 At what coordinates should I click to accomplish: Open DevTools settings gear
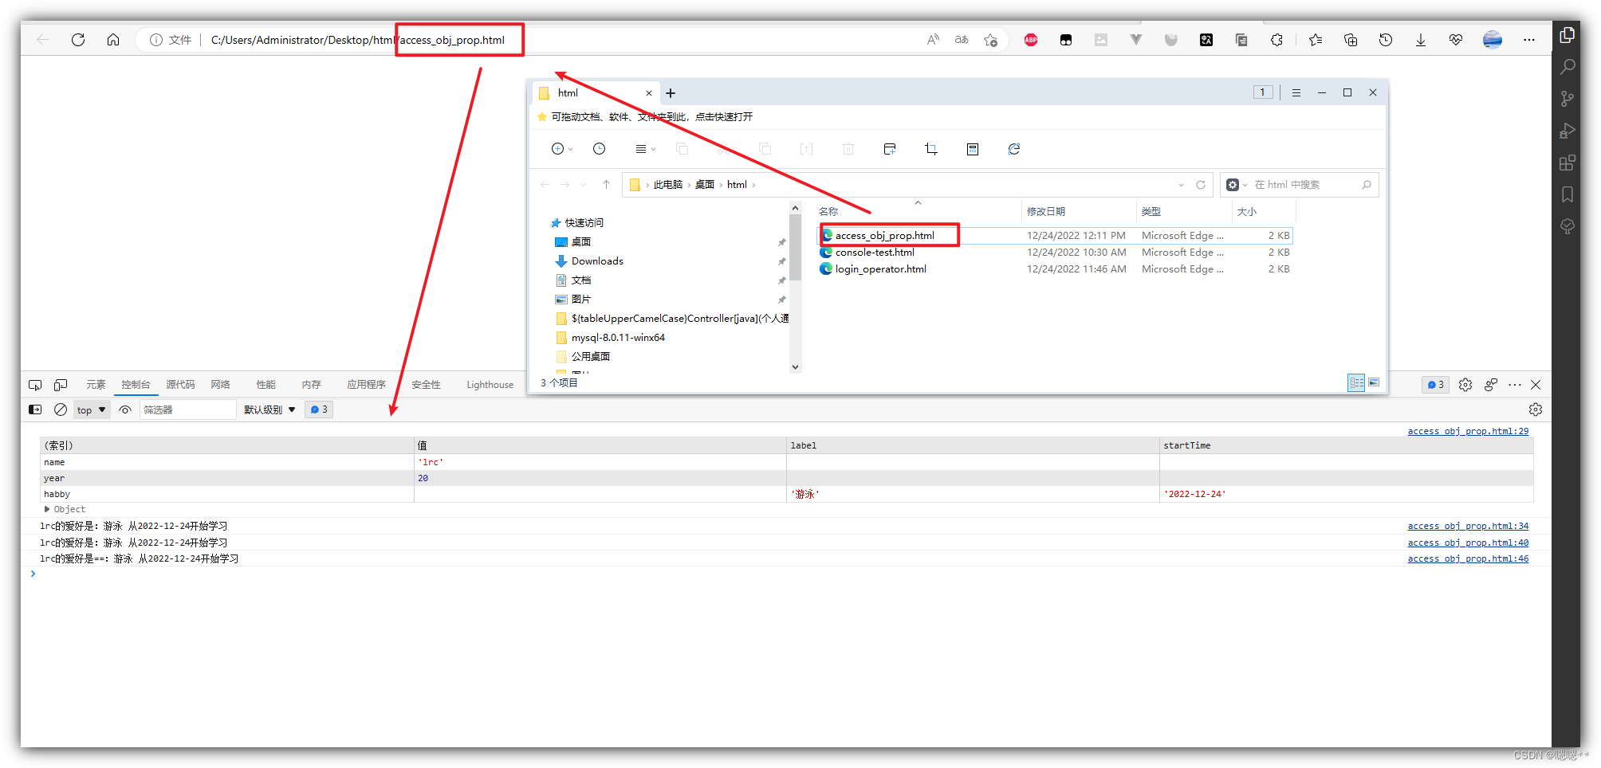pos(1465,385)
